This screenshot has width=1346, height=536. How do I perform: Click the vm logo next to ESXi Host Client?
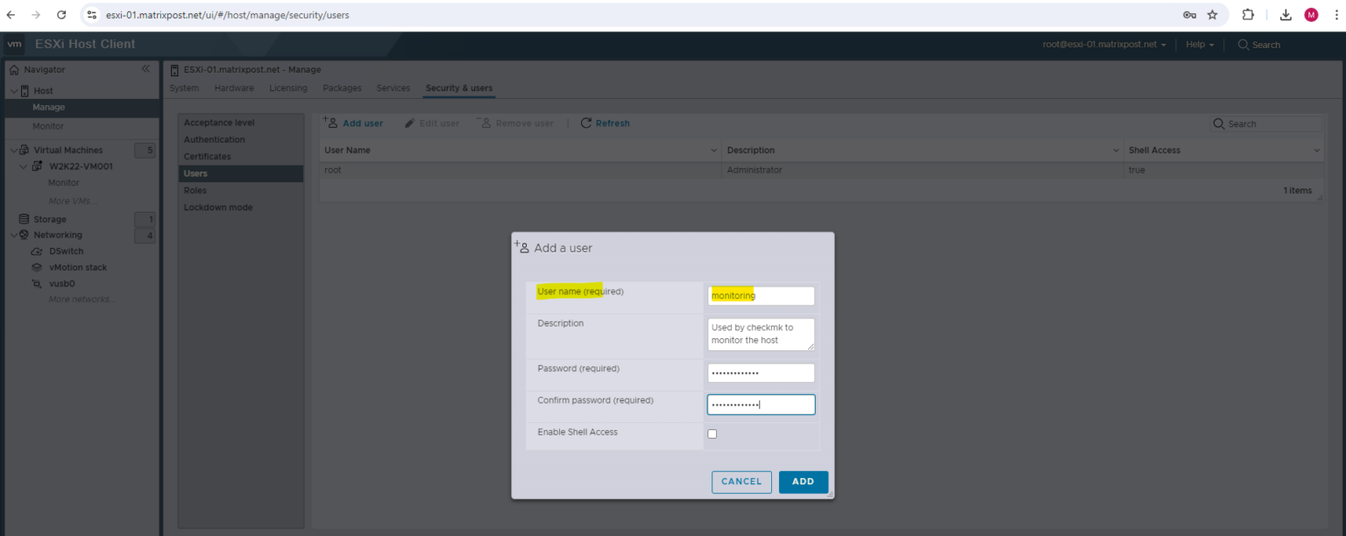tap(14, 44)
